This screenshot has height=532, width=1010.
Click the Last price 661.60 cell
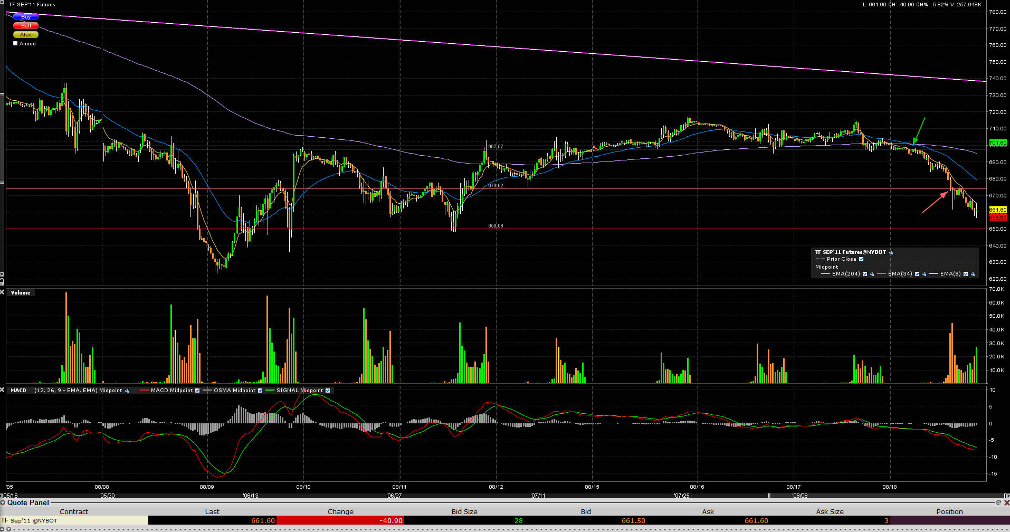[x=212, y=520]
